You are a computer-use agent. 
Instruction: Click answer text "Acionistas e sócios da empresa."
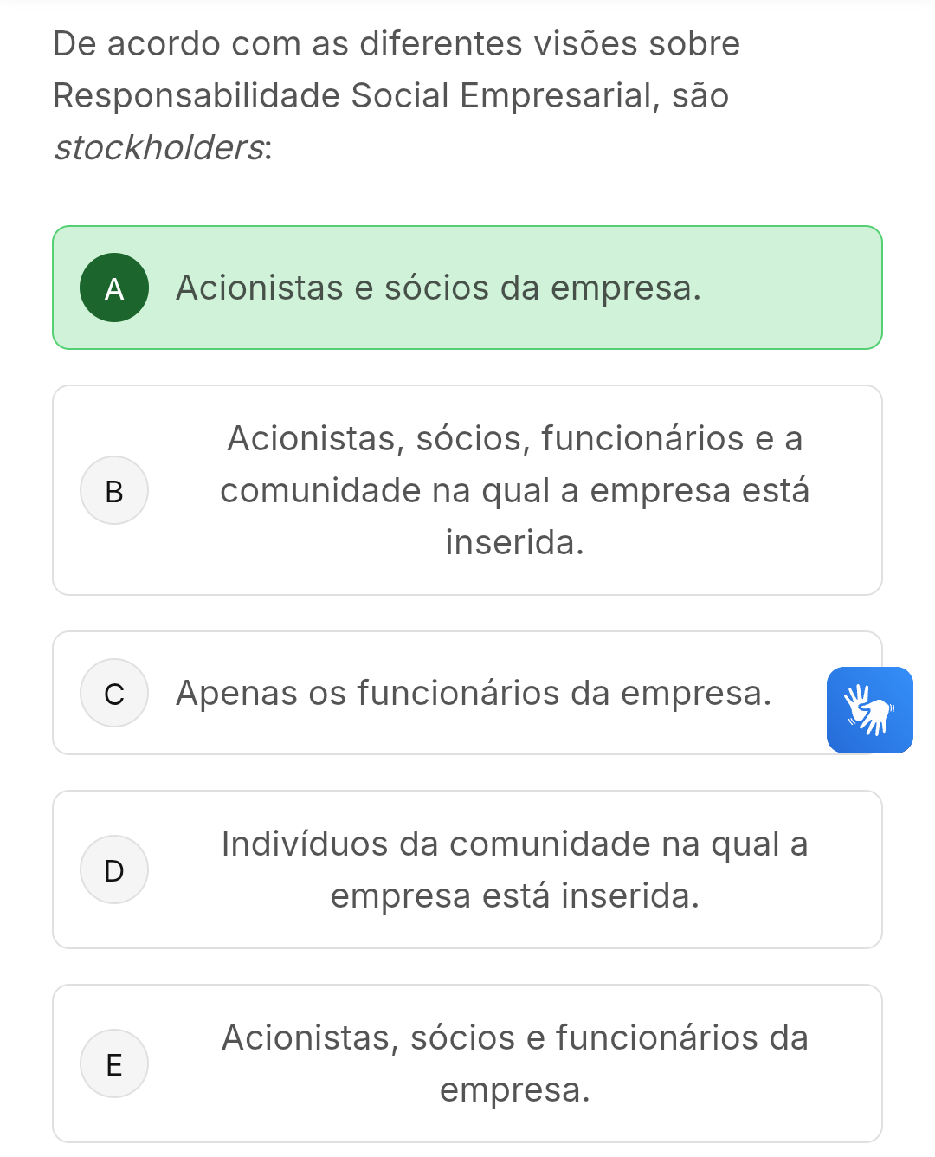[438, 288]
